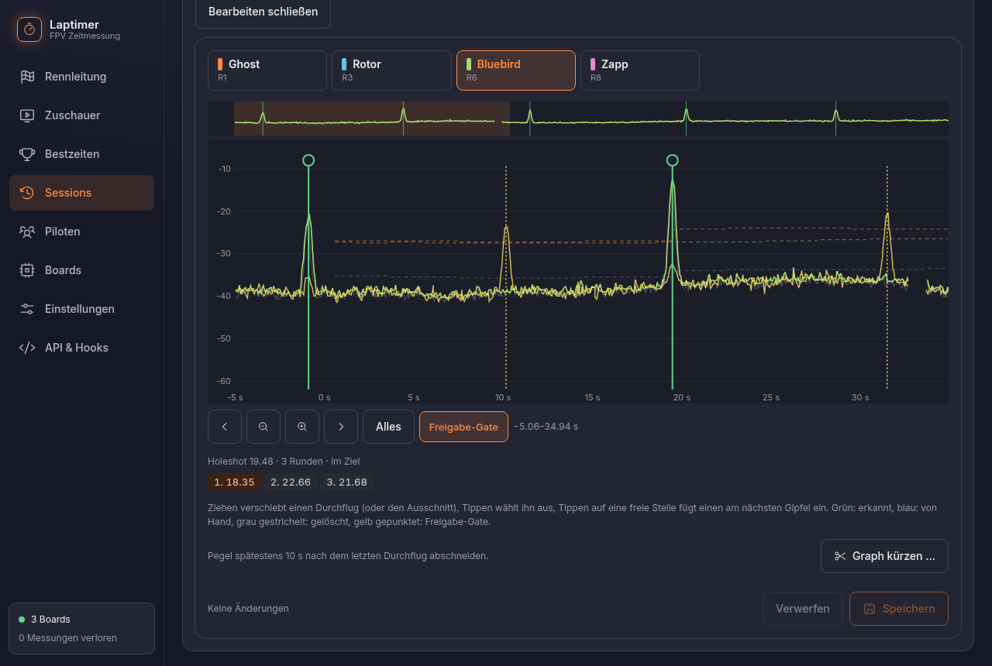The image size is (992, 666).
Task: Toggle the Freigabe-Gate overlay
Action: point(463,427)
